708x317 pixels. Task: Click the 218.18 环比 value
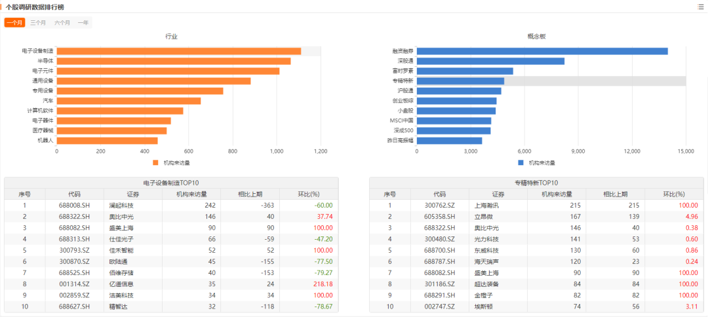(x=323, y=284)
